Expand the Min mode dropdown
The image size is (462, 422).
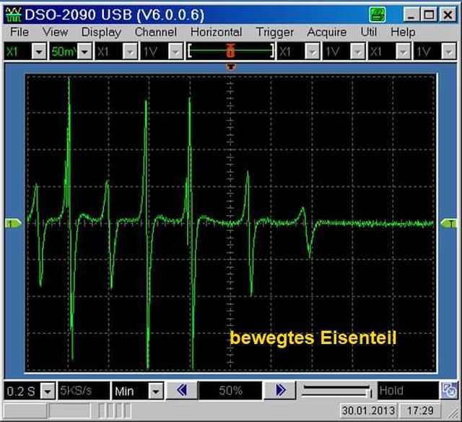155,391
